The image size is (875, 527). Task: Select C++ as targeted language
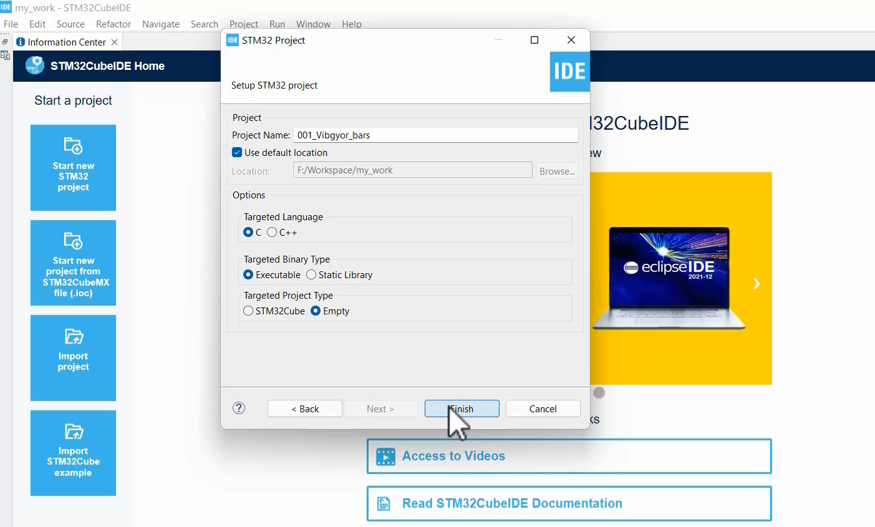272,232
